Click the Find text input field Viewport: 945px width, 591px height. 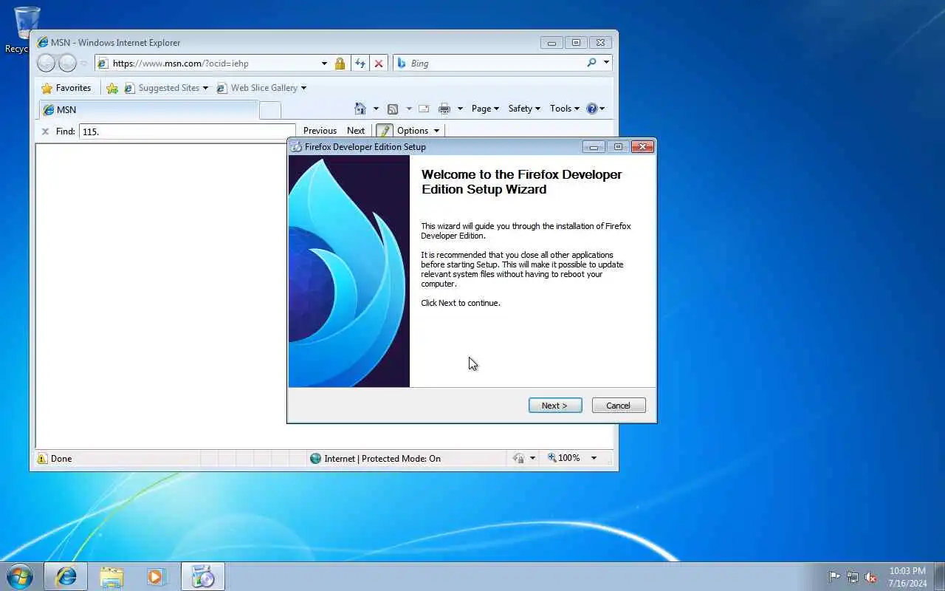(x=188, y=131)
